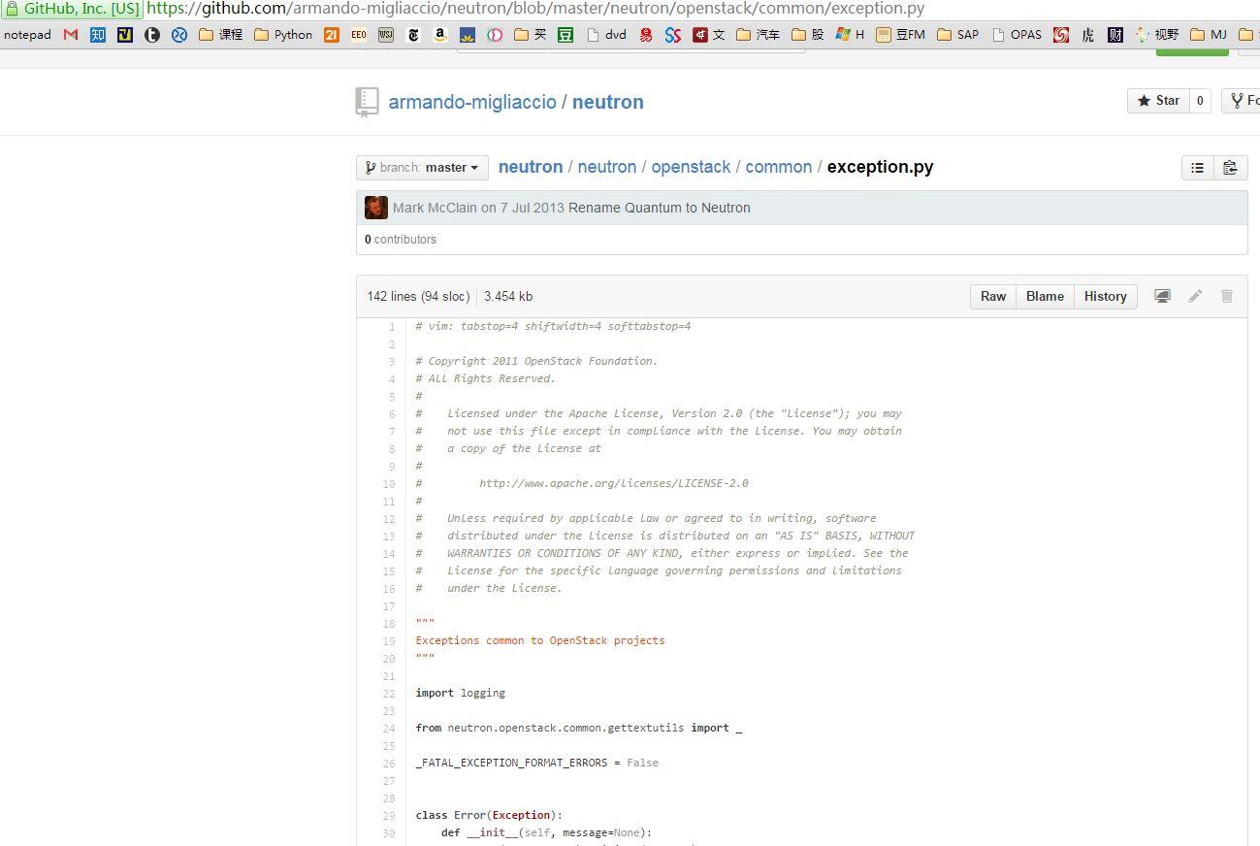Click the exception.py filename in breadcrumb

[x=880, y=167]
